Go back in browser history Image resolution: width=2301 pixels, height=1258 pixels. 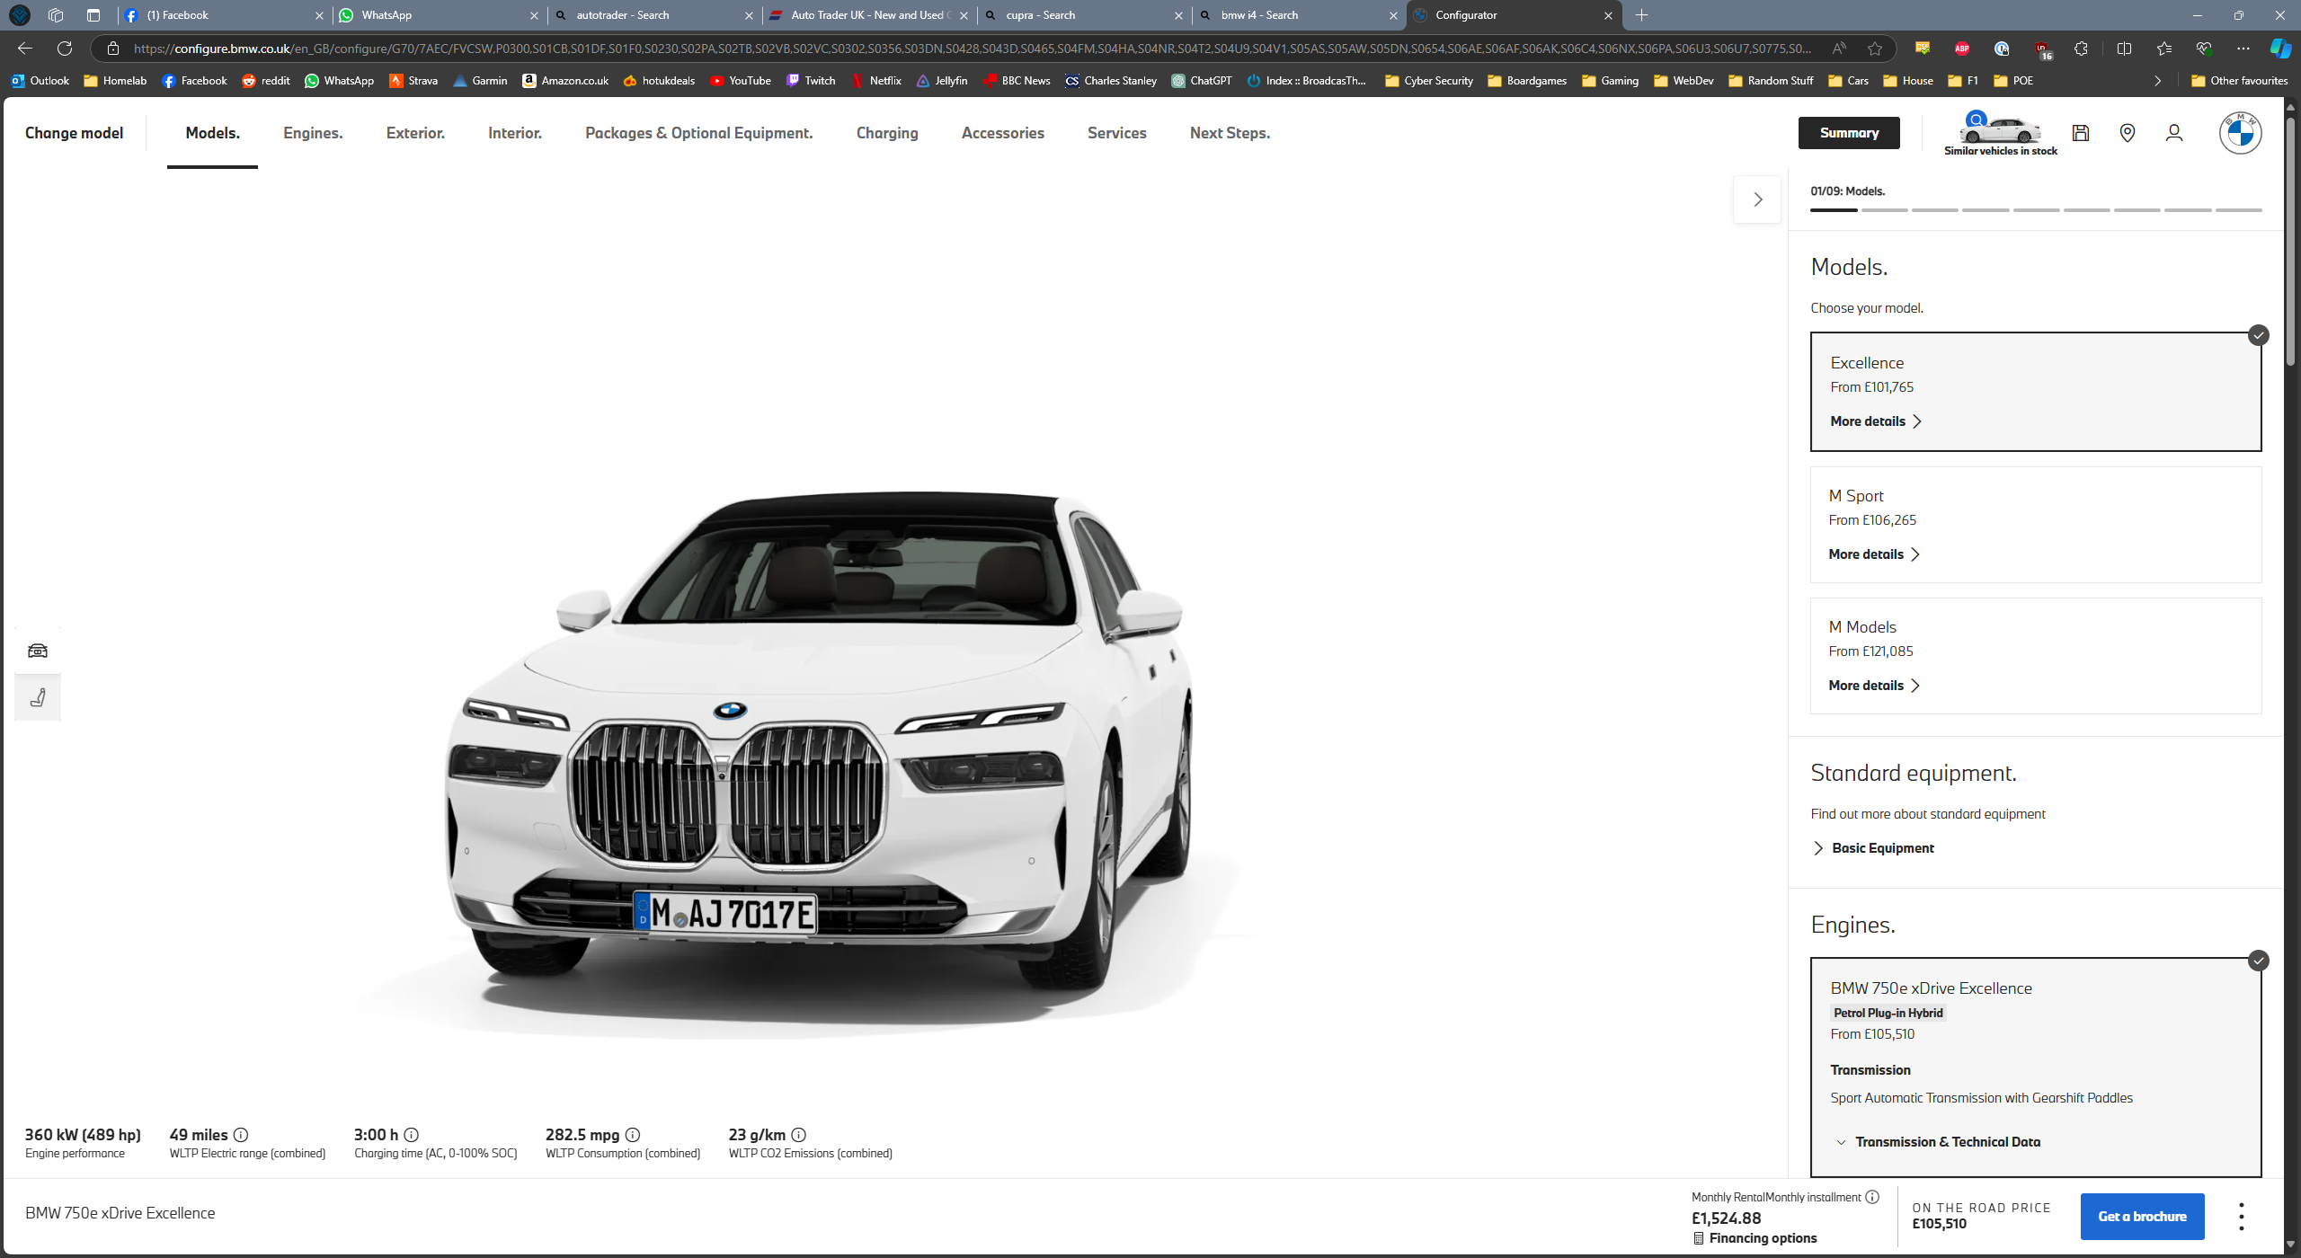tap(25, 49)
